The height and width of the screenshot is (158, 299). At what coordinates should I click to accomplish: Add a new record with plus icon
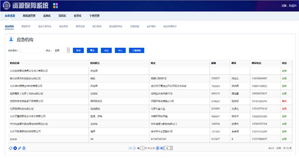(x=15, y=148)
